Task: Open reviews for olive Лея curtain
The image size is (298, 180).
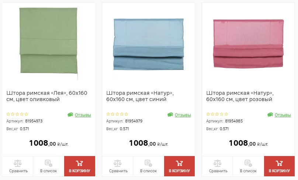Action: pyautogui.click(x=79, y=115)
